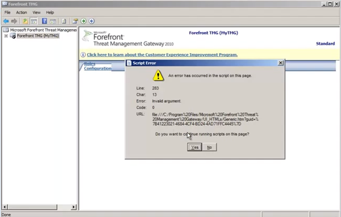
Task: Click the yellow warning triangle icon
Action: (158, 75)
